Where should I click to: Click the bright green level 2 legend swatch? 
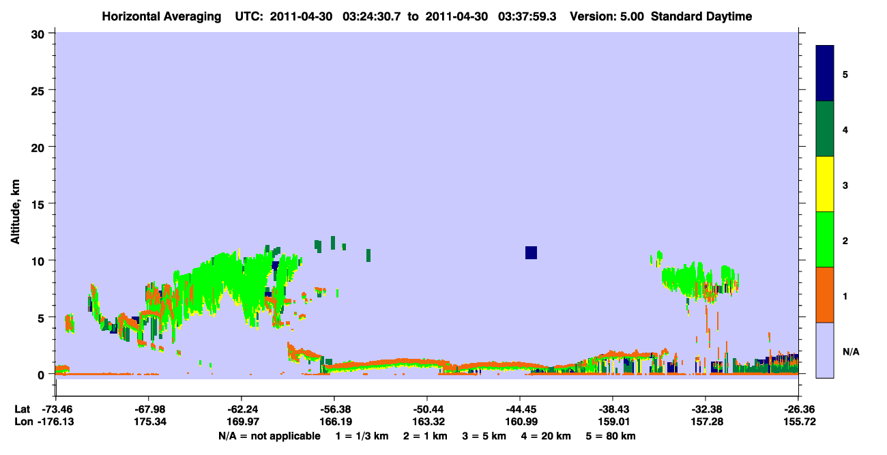point(825,239)
